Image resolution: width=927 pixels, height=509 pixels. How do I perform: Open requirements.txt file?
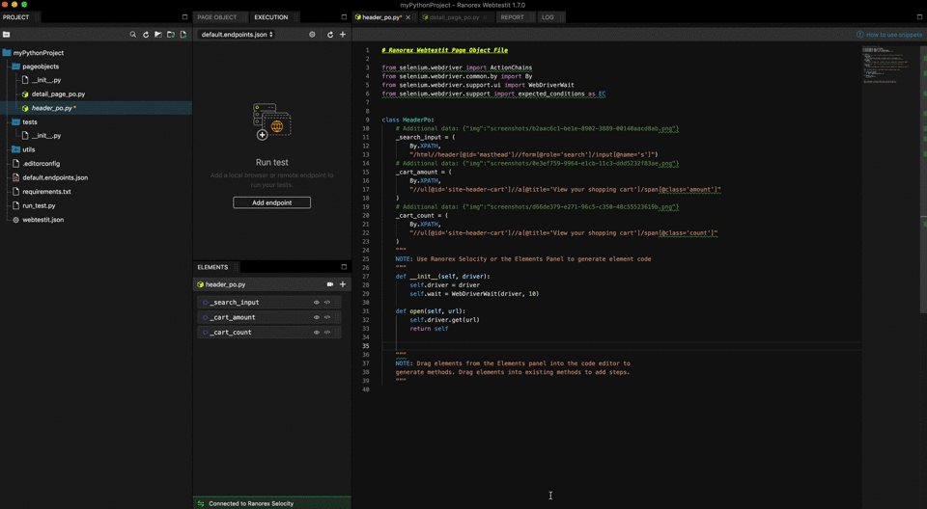pyautogui.click(x=46, y=192)
